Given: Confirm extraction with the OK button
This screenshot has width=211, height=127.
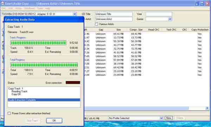Looking at the screenshot, I should click(x=54, y=121).
